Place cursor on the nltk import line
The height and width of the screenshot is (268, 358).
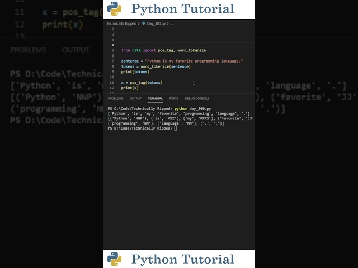pyautogui.click(x=163, y=50)
